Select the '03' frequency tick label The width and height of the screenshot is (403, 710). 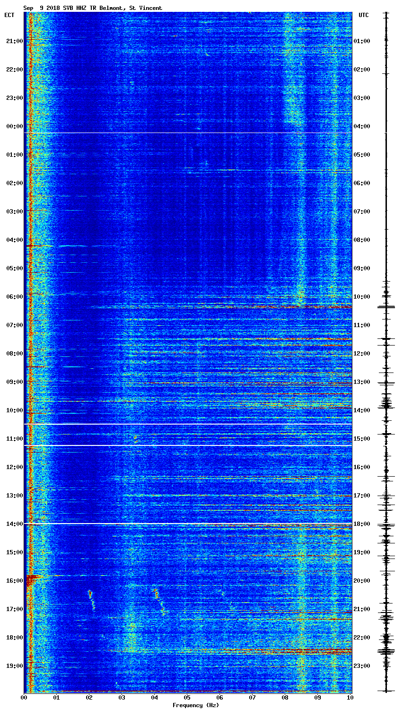click(x=122, y=698)
